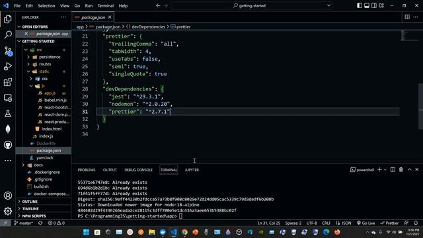This screenshot has height=238, width=423.
Task: Open Explorer views and more actions
Action: pyautogui.click(x=63, y=17)
